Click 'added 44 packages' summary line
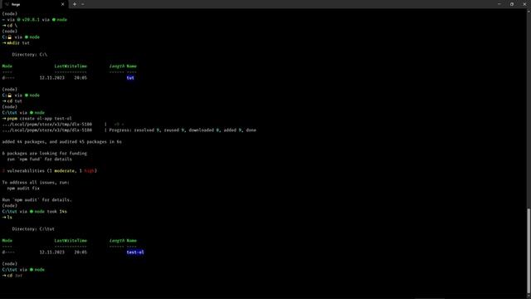This screenshot has width=531, height=299. [61, 142]
